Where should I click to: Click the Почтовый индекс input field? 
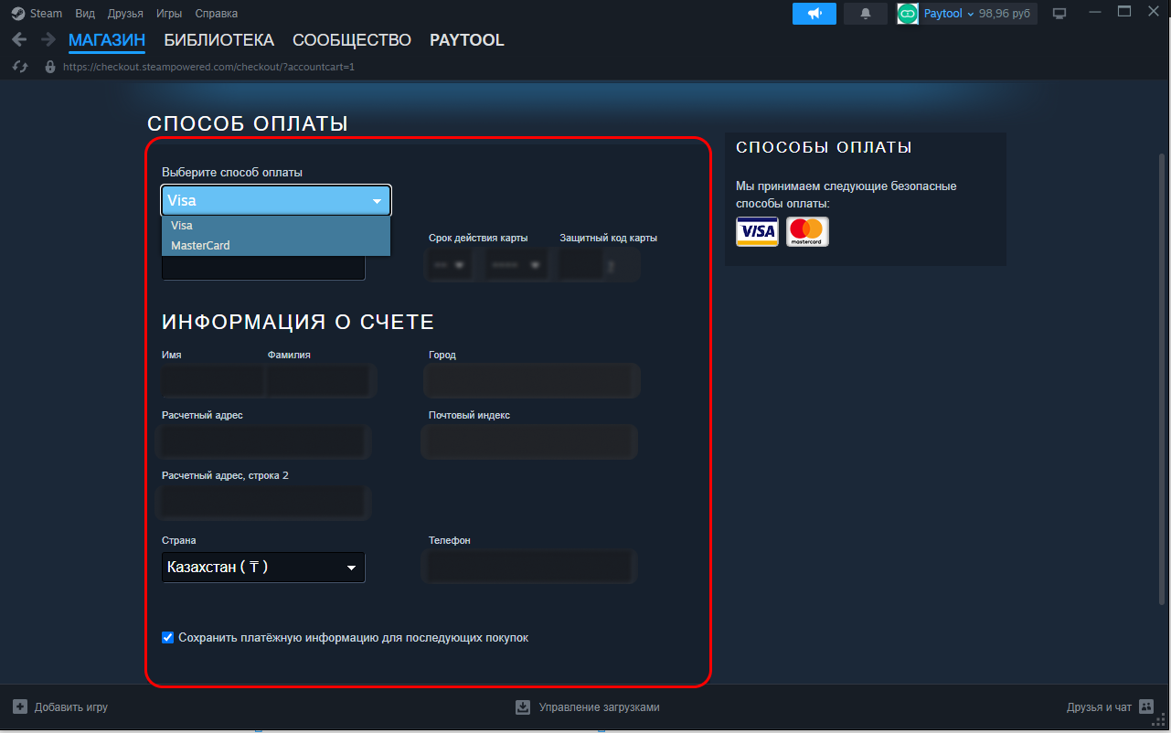click(x=530, y=441)
